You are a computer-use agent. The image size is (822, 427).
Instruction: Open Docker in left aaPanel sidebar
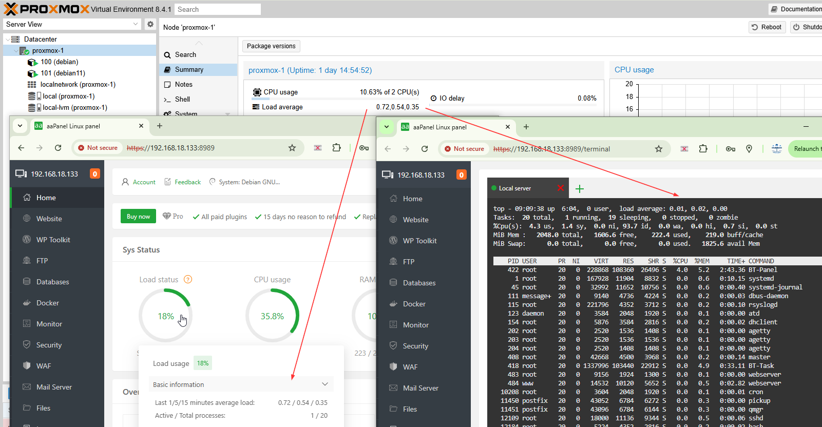(57, 303)
